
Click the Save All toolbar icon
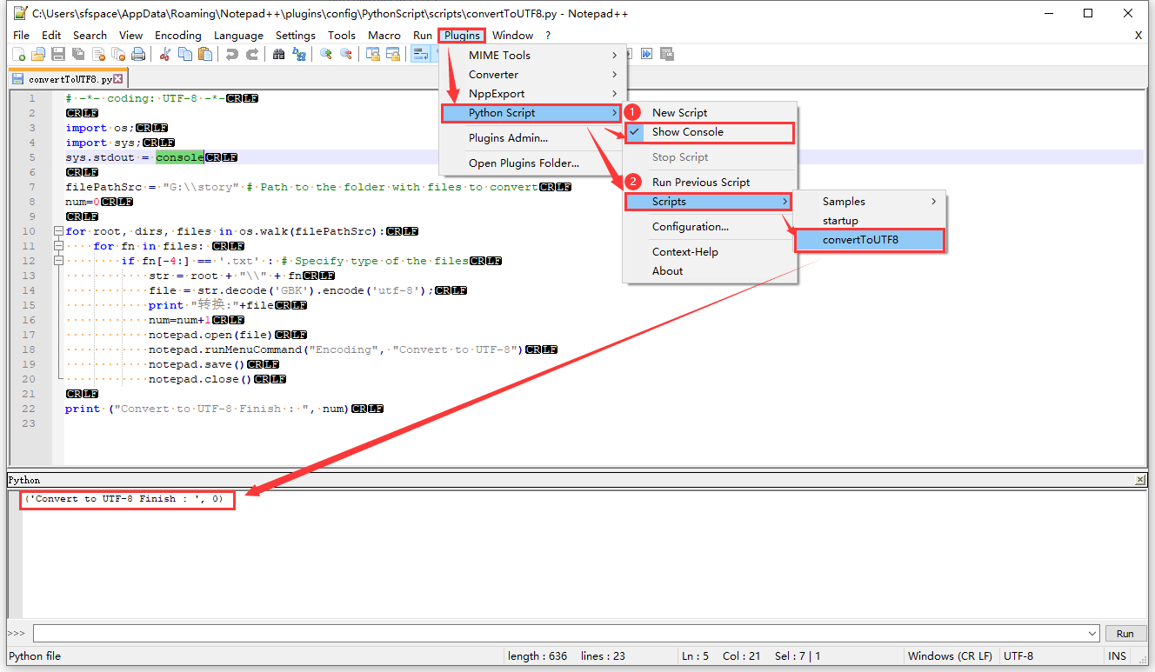pos(78,54)
